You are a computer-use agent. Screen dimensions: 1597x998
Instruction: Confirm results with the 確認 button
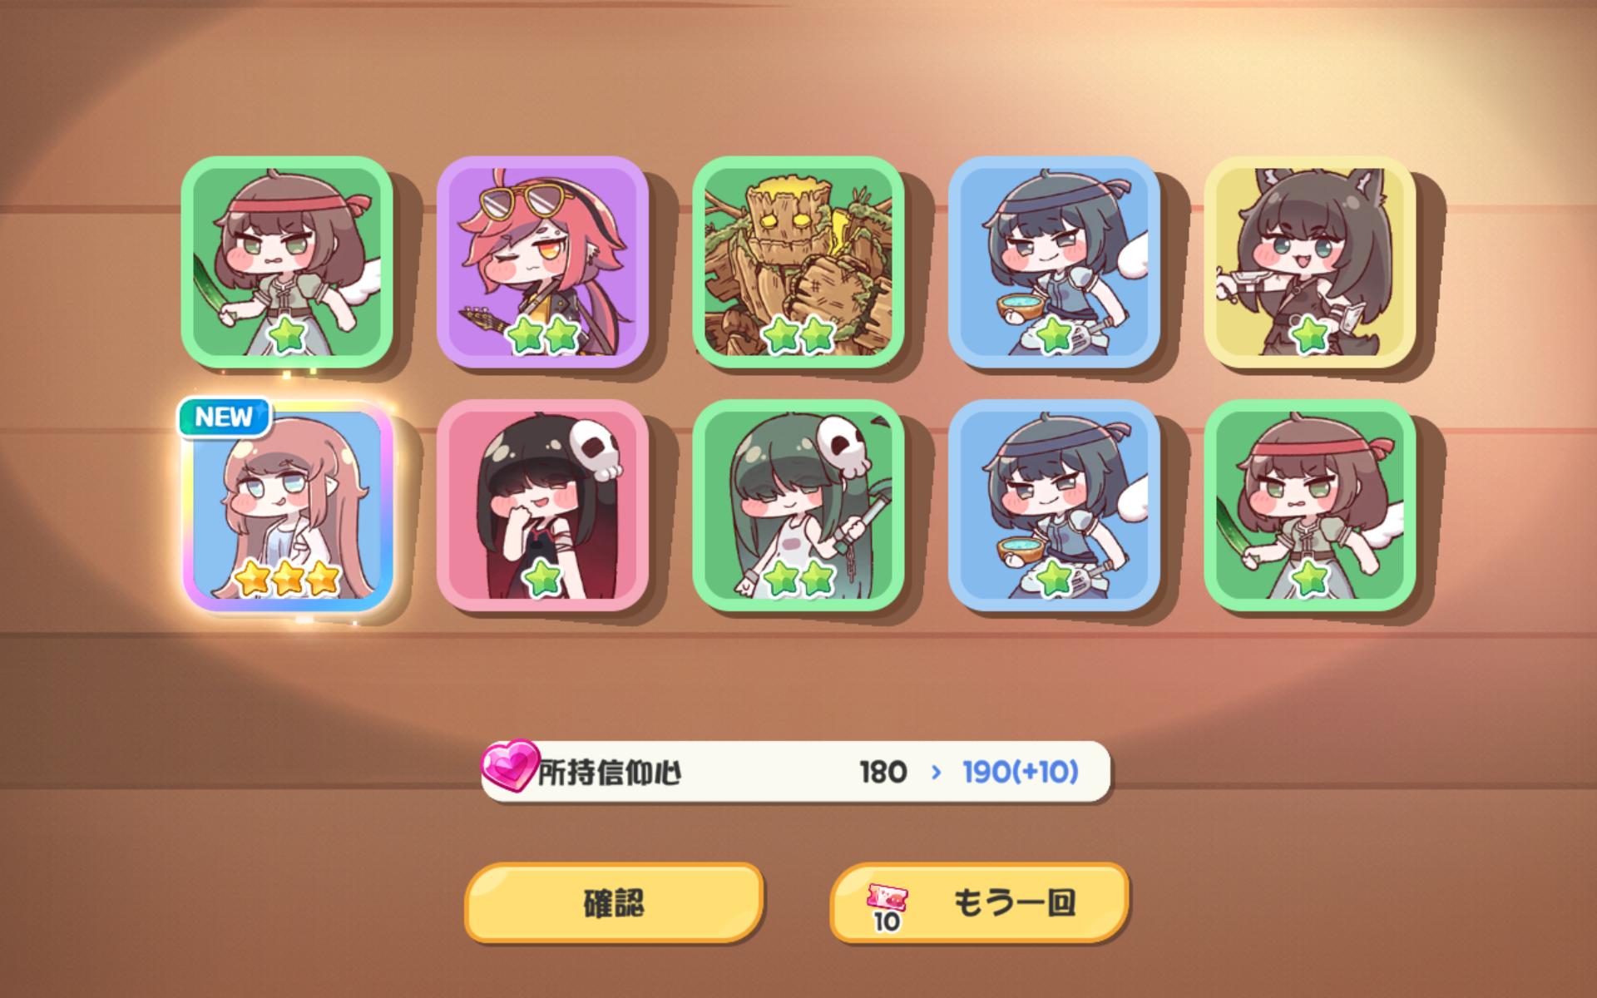(x=614, y=902)
